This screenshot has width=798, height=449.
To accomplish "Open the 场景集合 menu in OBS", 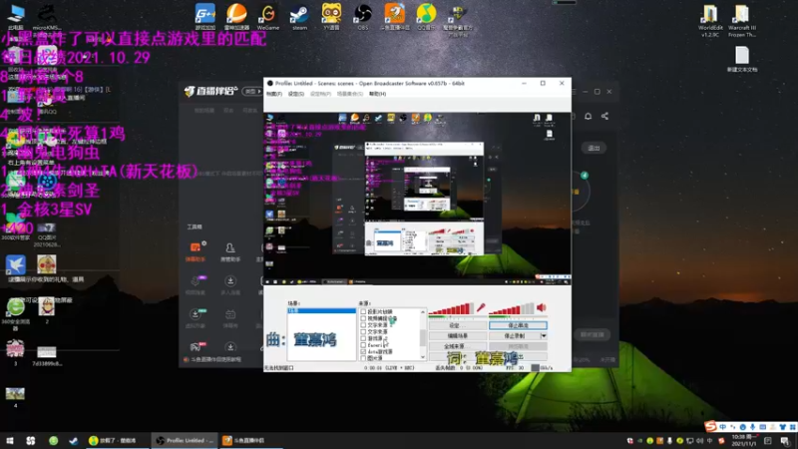I will point(350,94).
